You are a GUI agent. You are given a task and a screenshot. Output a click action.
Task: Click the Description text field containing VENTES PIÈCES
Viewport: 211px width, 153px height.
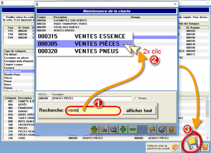point(92,98)
